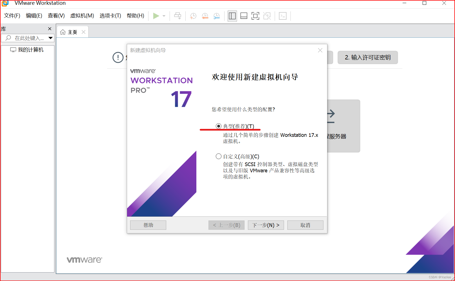Screen dimensions: 455x281
Task: Click the revert to snapshot icon
Action: pyautogui.click(x=205, y=16)
